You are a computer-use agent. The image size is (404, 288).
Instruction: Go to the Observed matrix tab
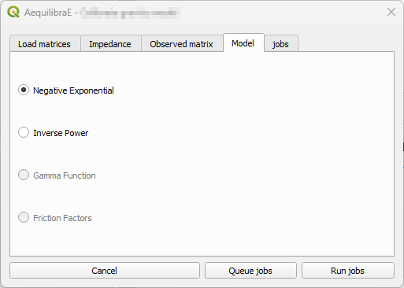click(x=182, y=43)
